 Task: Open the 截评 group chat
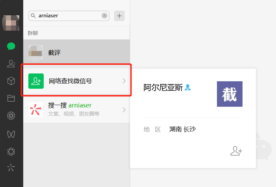pos(77,52)
